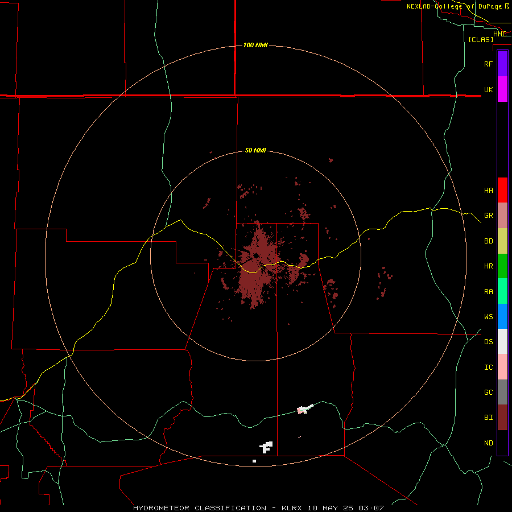
Task: Click the HR green legend swatch
Action: (502, 266)
